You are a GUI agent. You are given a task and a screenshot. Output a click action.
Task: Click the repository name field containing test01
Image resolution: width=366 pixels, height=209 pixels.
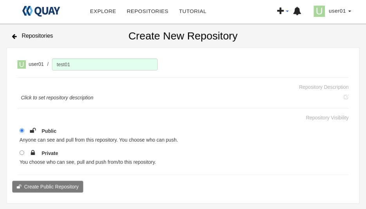point(105,64)
